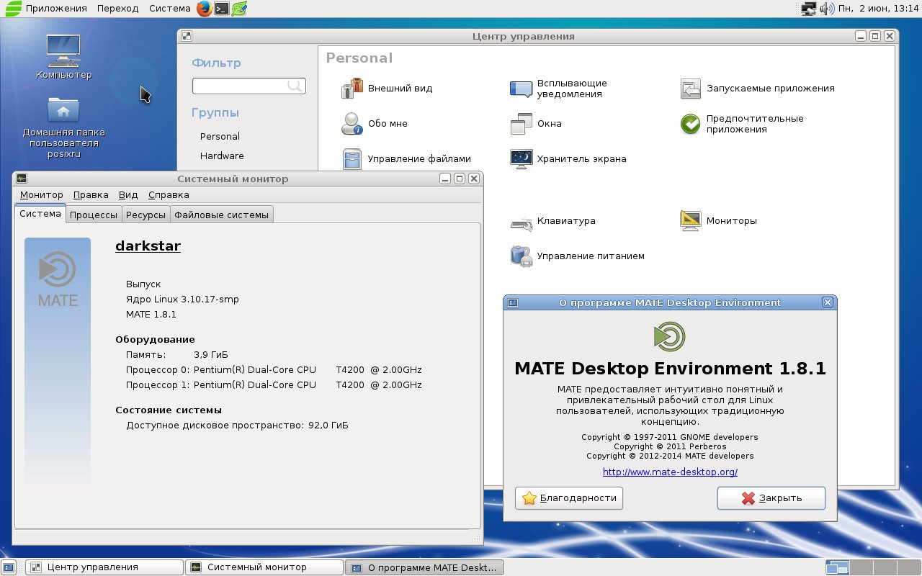
Task: Click the Благодарности credits button
Action: [x=569, y=498]
